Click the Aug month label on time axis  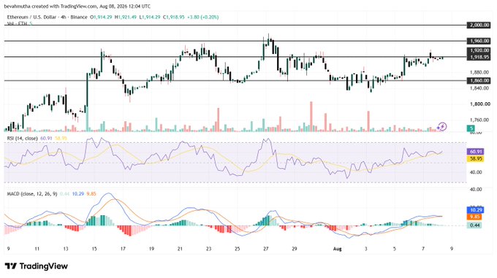click(337, 249)
